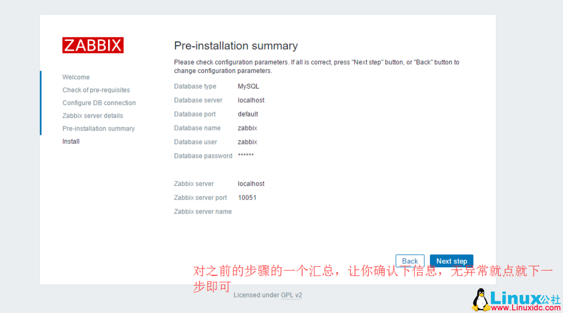This screenshot has height=313, width=563.
Task: Click the Zabbix server name label
Action: (x=203, y=211)
